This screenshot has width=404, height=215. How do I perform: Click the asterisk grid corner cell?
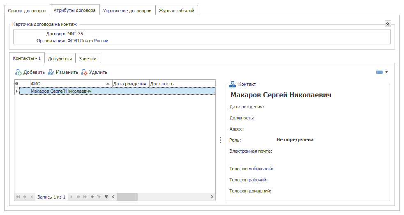tap(17, 84)
